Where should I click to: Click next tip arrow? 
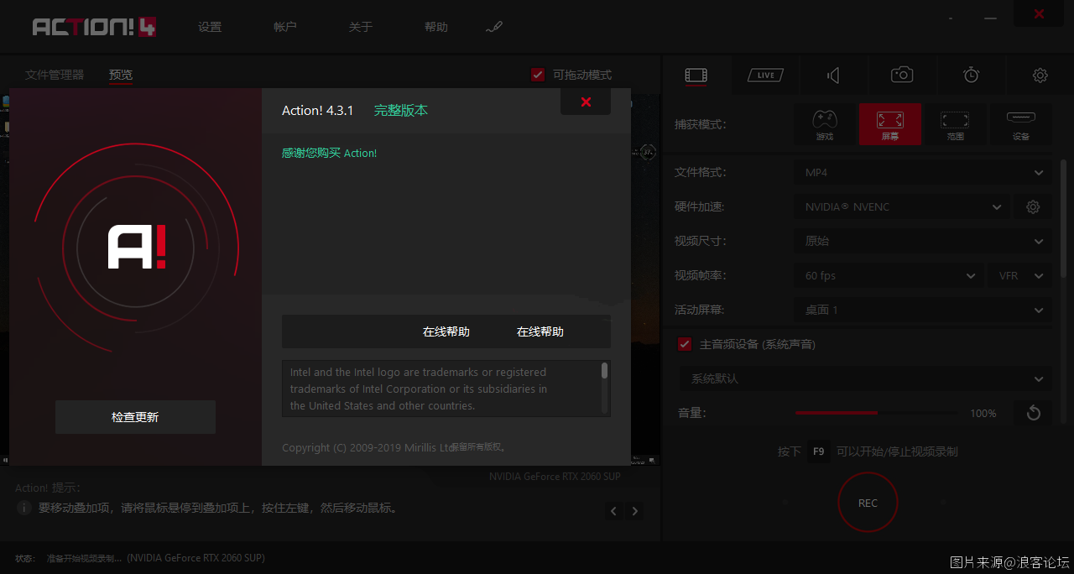(635, 510)
